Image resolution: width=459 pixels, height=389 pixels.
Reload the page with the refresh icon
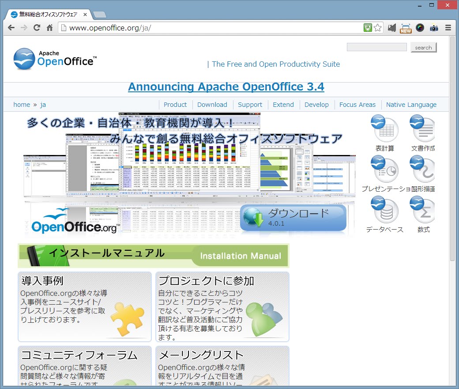point(37,28)
